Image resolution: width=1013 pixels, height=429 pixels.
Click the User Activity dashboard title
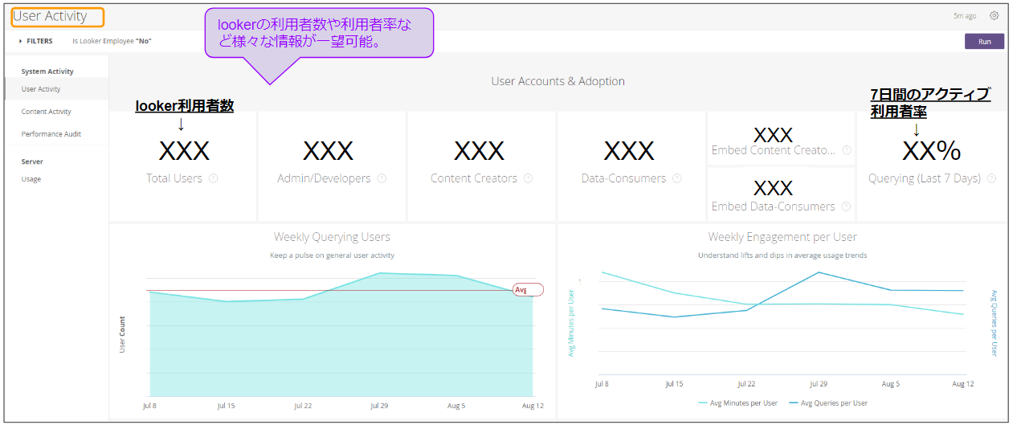click(x=50, y=16)
